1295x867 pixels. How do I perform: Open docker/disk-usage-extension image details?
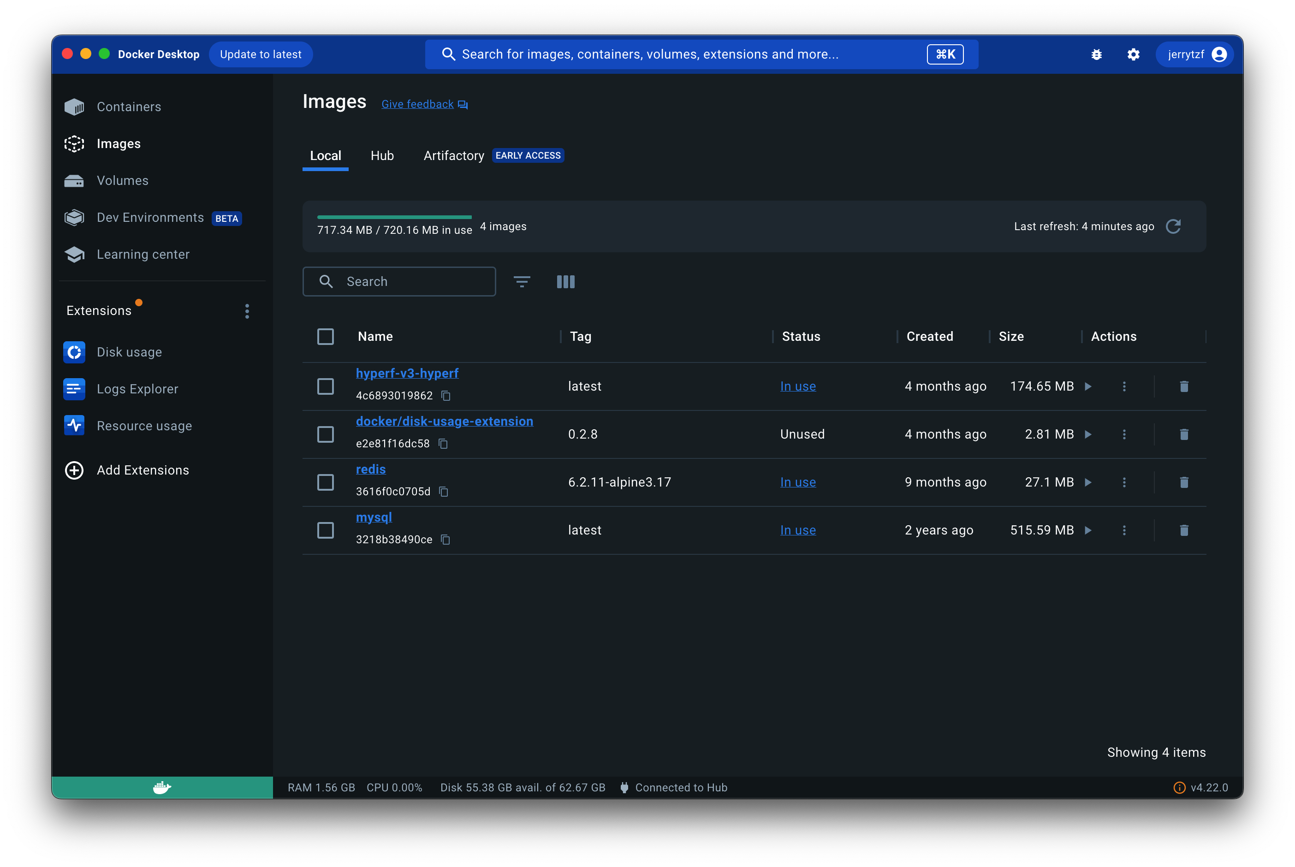[x=444, y=422]
